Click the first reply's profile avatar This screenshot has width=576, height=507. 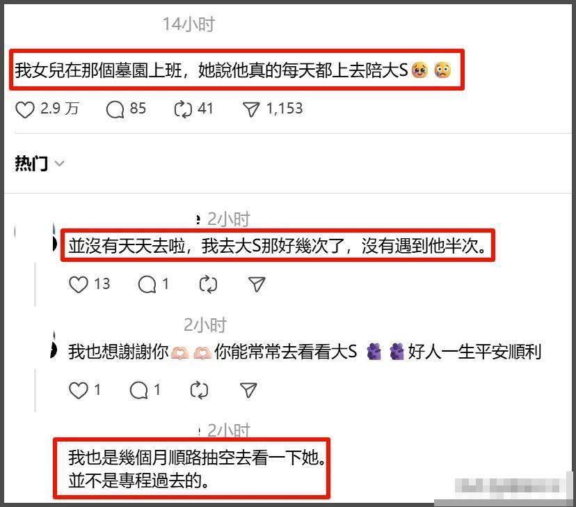[x=54, y=243]
